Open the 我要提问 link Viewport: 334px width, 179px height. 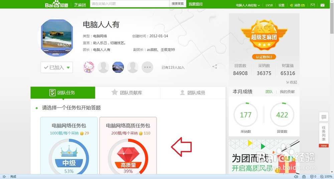(x=195, y=4)
